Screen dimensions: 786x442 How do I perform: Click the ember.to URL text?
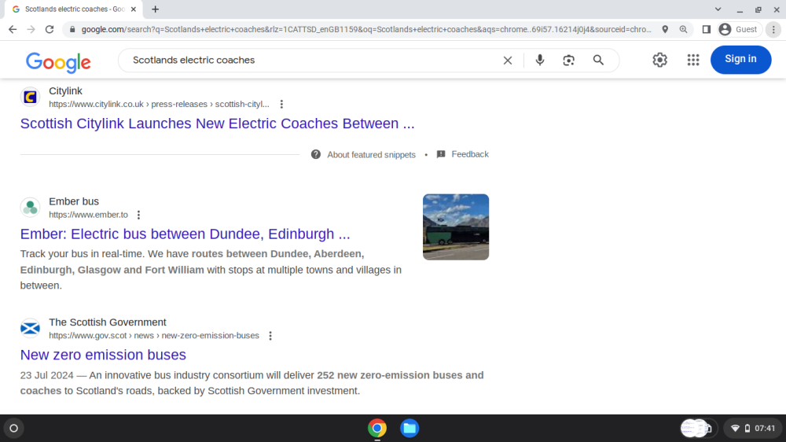coord(88,215)
